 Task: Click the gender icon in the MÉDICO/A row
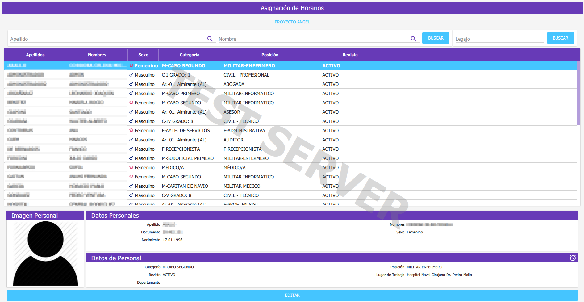[131, 167]
